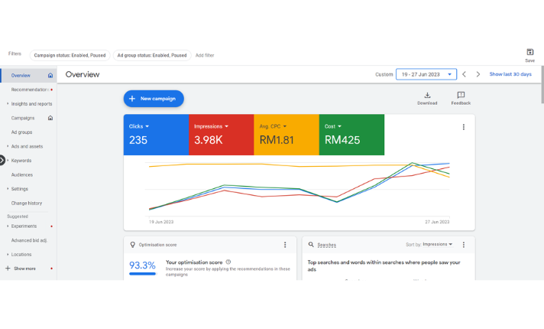Image resolution: width=544 pixels, height=329 pixels.
Task: Open the Optimisation score card options menu
Action: pyautogui.click(x=285, y=245)
